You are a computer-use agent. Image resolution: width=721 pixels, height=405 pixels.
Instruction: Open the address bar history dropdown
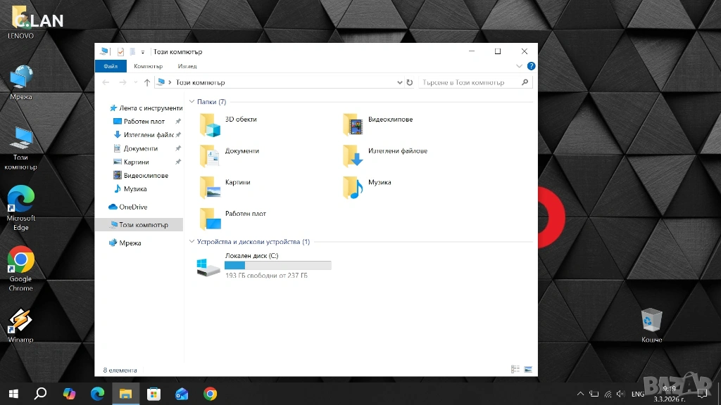click(x=400, y=82)
